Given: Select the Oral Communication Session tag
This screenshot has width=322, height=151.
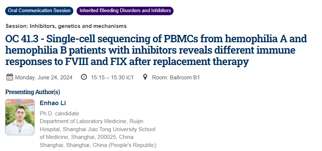Looking at the screenshot, I should coord(39,11).
